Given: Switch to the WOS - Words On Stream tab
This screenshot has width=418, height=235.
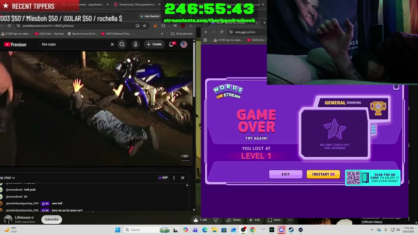Looking at the screenshot, I should click(x=234, y=23).
